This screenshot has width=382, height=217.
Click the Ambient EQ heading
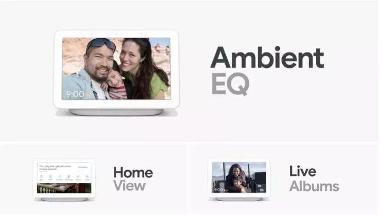[x=267, y=70]
